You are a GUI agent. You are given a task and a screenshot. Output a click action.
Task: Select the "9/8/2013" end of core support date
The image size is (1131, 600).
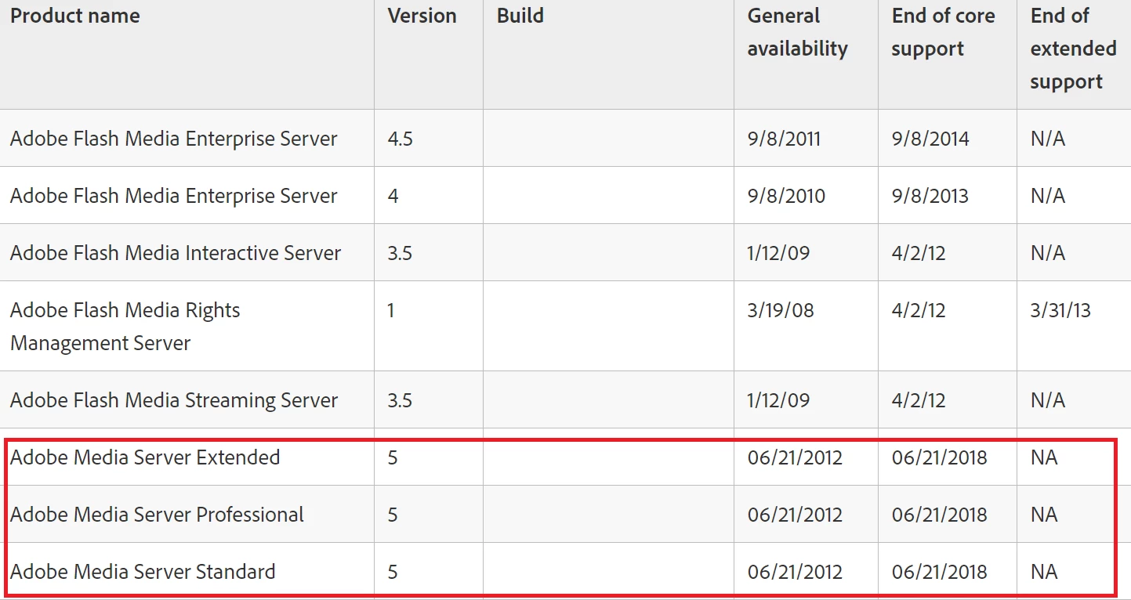(x=930, y=196)
